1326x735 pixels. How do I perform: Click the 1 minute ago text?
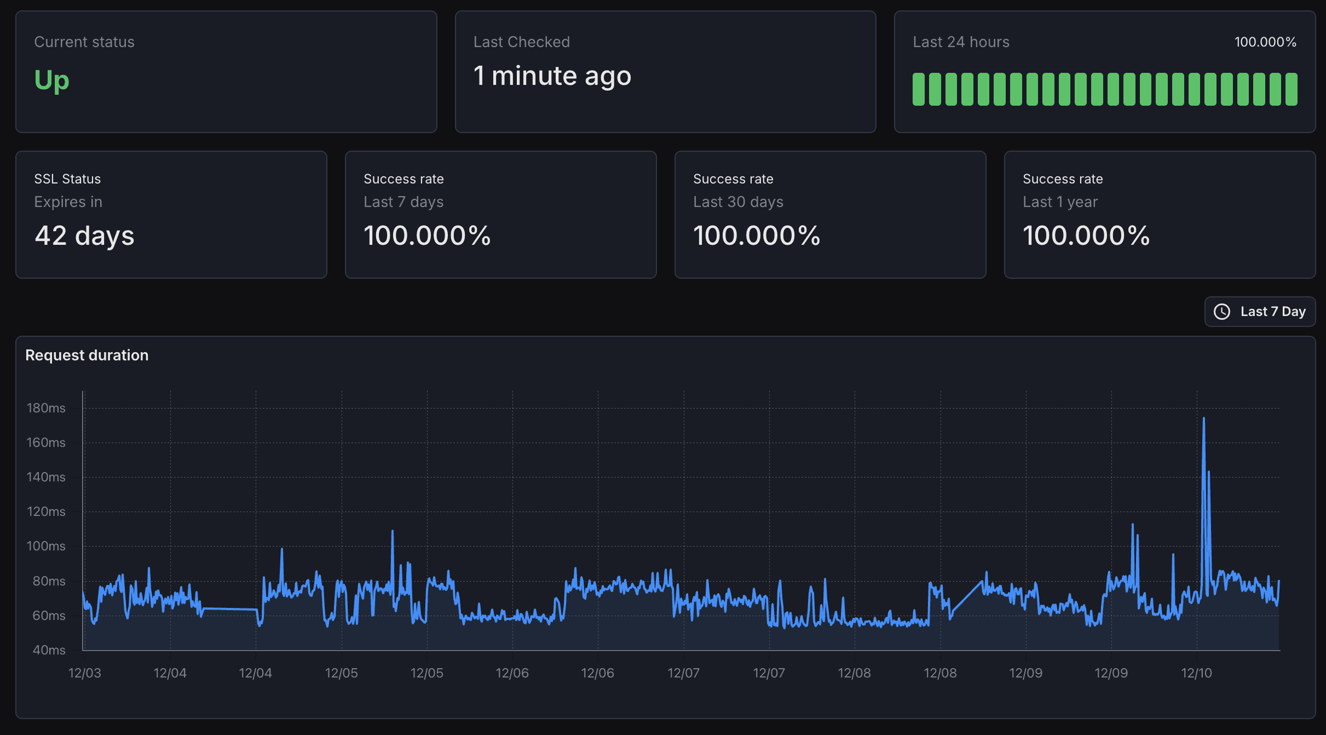point(552,76)
